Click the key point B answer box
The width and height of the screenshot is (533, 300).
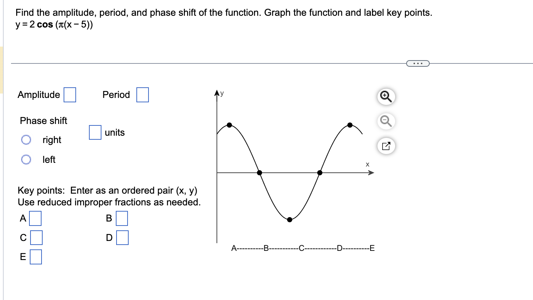coord(122,219)
